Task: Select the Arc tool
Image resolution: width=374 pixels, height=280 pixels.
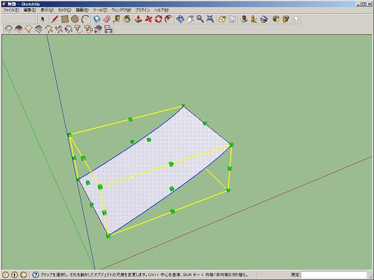Action: 85,19
